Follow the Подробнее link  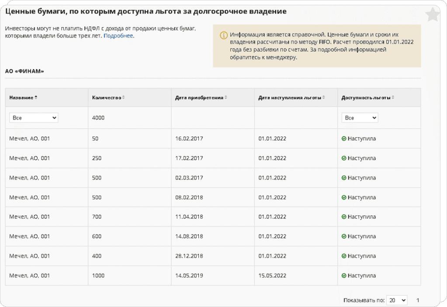point(118,36)
